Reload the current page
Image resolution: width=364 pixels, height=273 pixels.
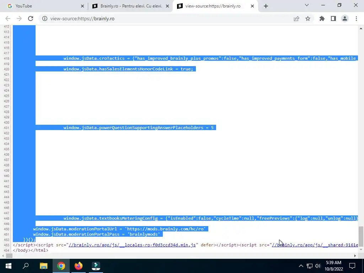tap(31, 18)
